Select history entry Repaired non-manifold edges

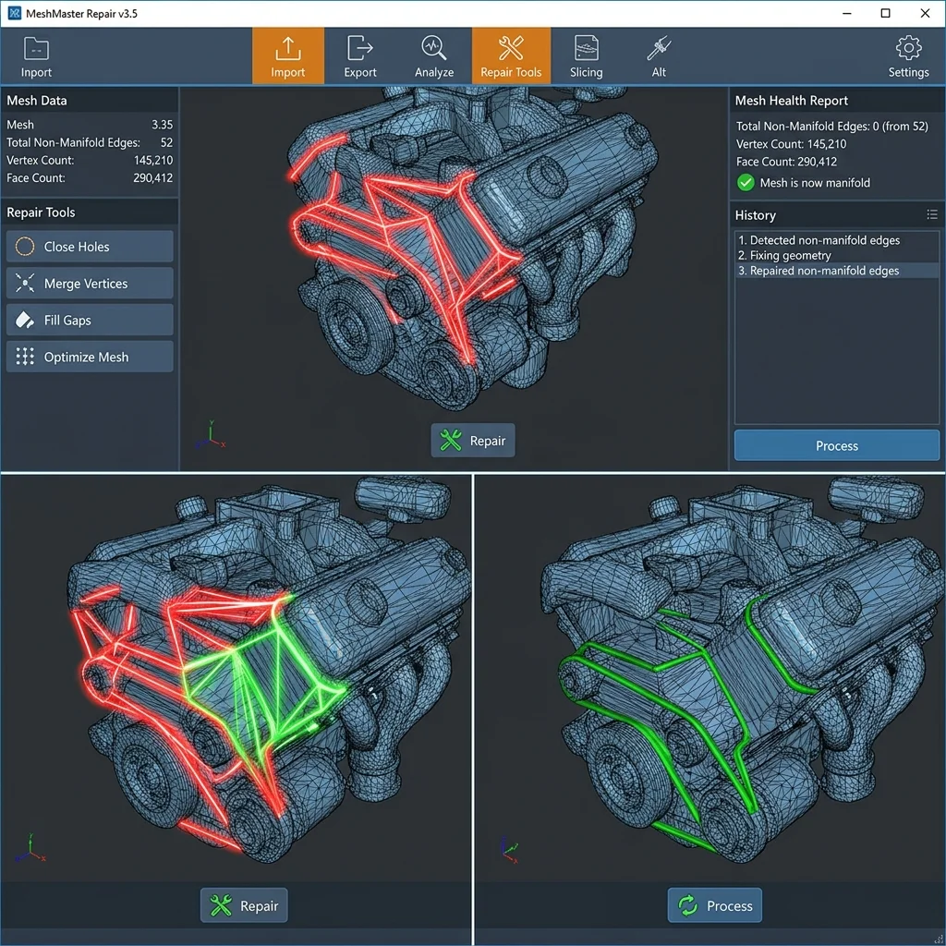point(837,271)
